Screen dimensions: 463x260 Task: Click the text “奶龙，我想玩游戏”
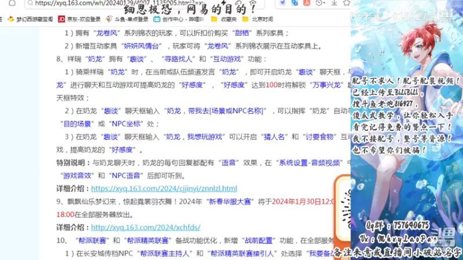click(x=194, y=137)
